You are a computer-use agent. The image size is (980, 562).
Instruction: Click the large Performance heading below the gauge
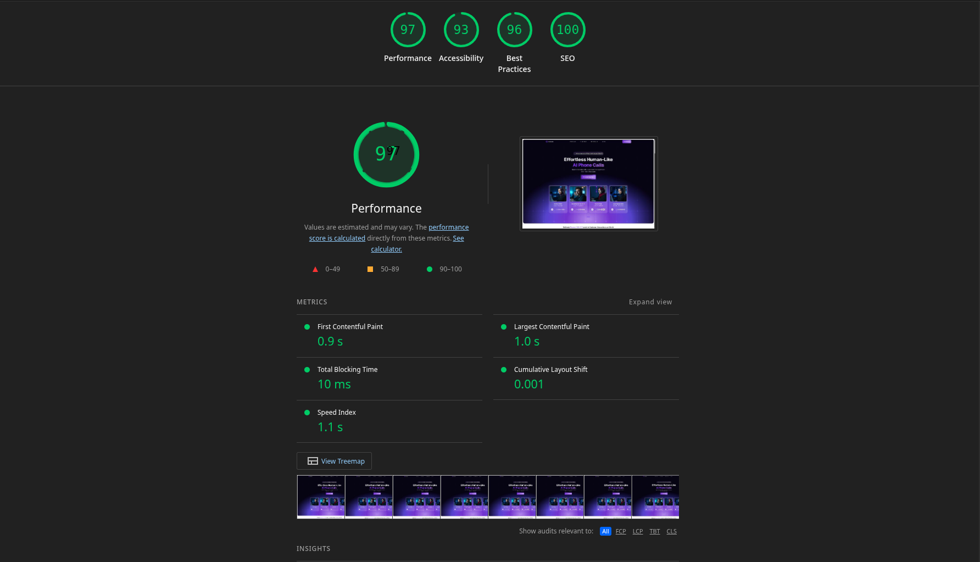(386, 209)
